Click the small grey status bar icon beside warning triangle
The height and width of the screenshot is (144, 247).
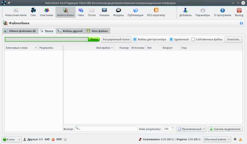tap(235, 139)
